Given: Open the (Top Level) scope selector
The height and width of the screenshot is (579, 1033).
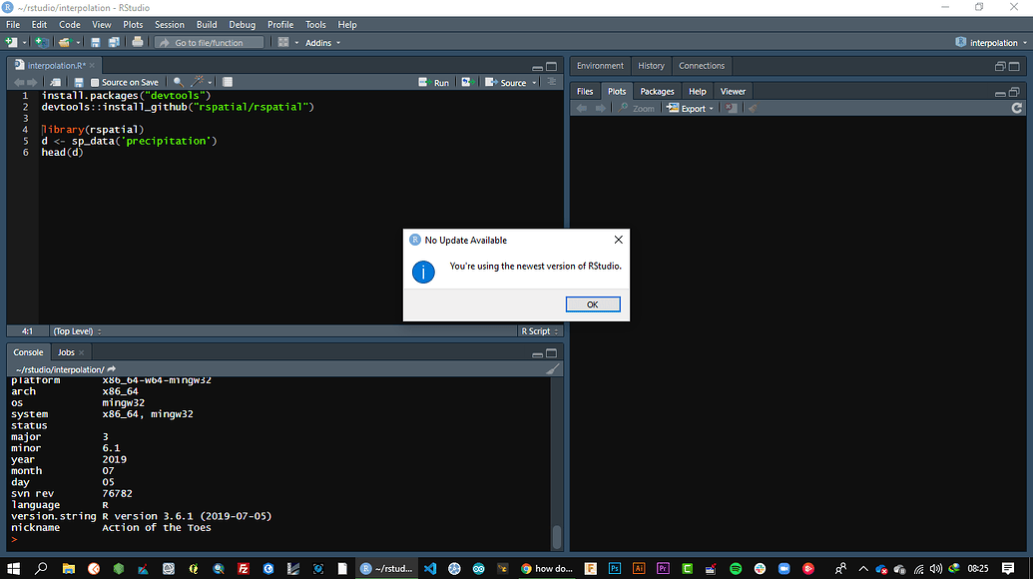Looking at the screenshot, I should [77, 331].
